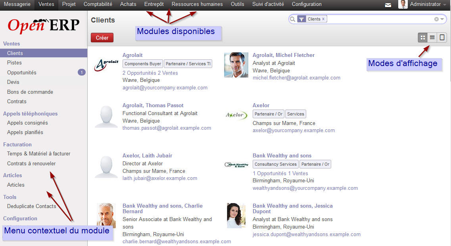
Task: Click the Components Buyer tag
Action: 143,64
